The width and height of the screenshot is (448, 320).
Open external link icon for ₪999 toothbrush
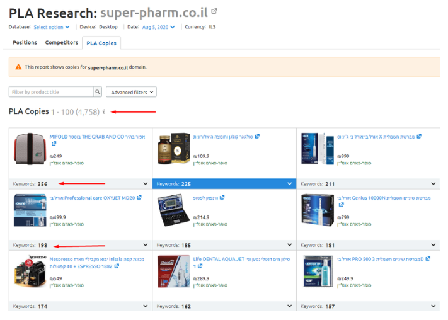419,136
